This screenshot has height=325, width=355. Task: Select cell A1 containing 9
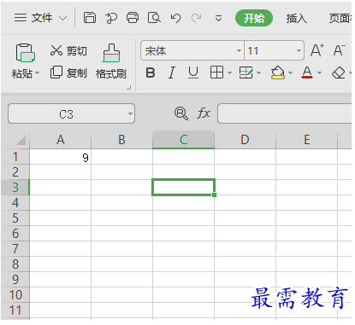(61, 157)
